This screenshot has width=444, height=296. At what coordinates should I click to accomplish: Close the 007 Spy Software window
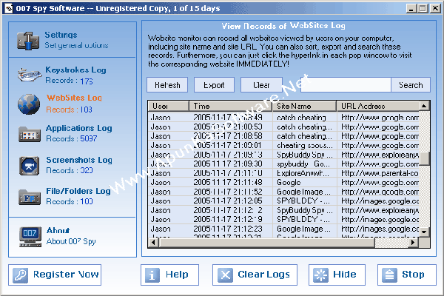435,8
